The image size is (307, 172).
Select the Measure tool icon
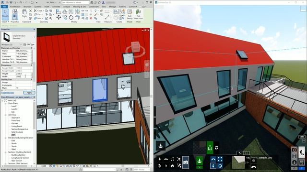(107, 17)
